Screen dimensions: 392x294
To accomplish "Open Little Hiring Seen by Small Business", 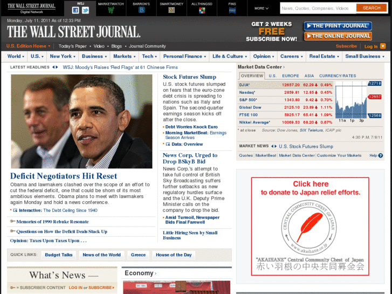I will click(x=190, y=235).
